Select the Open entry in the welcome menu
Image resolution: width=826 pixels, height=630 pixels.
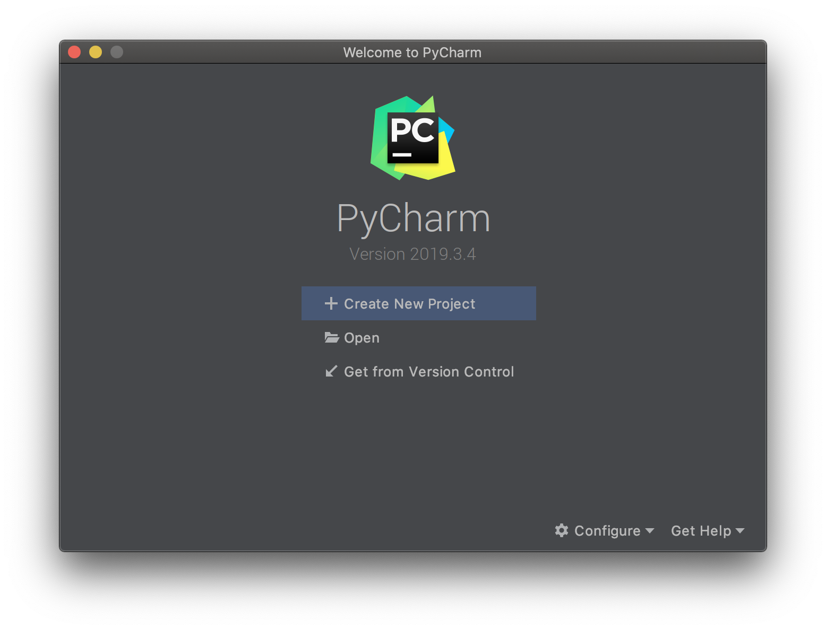362,337
